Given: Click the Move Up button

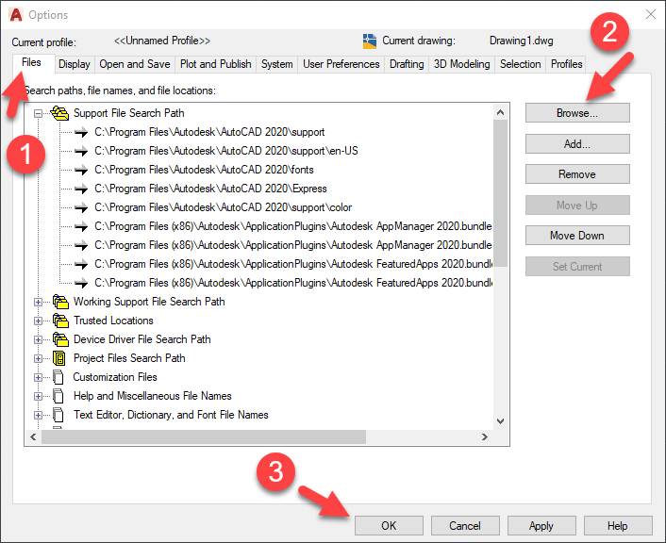Looking at the screenshot, I should coord(577,206).
